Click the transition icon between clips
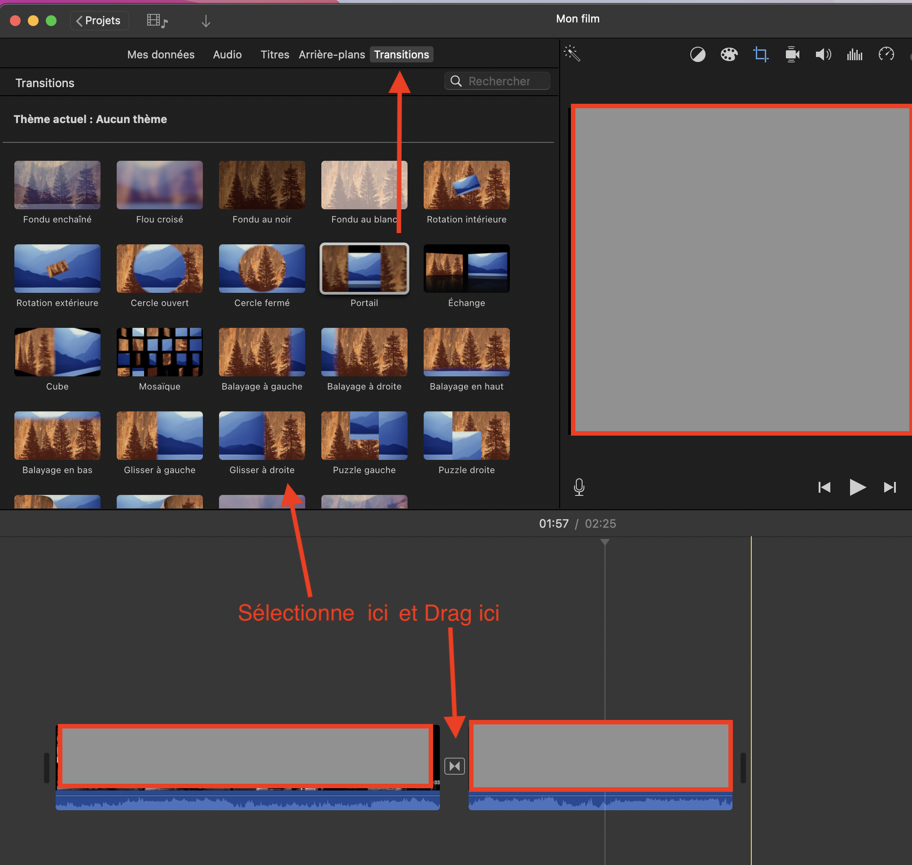The image size is (912, 865). 454,766
